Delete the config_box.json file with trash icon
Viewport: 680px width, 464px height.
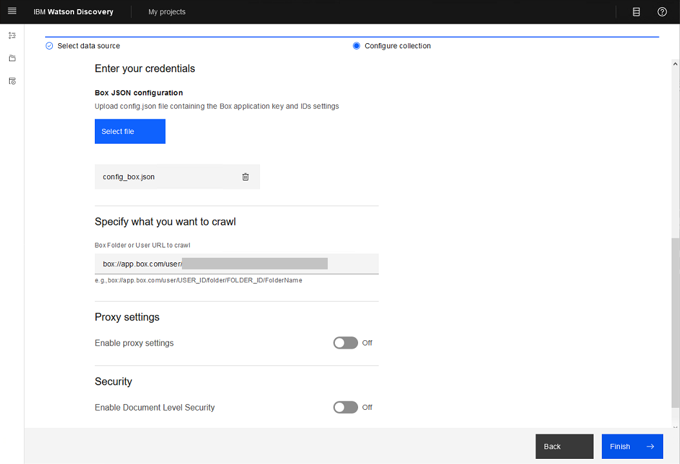(x=245, y=177)
